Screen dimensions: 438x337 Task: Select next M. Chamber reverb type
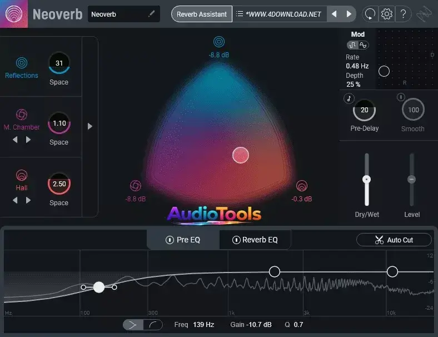pos(28,140)
